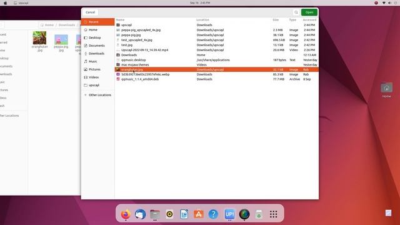Image resolution: width=400 pixels, height=225 pixels.
Task: Select the qqmusic.desktop file
Action: (217, 60)
